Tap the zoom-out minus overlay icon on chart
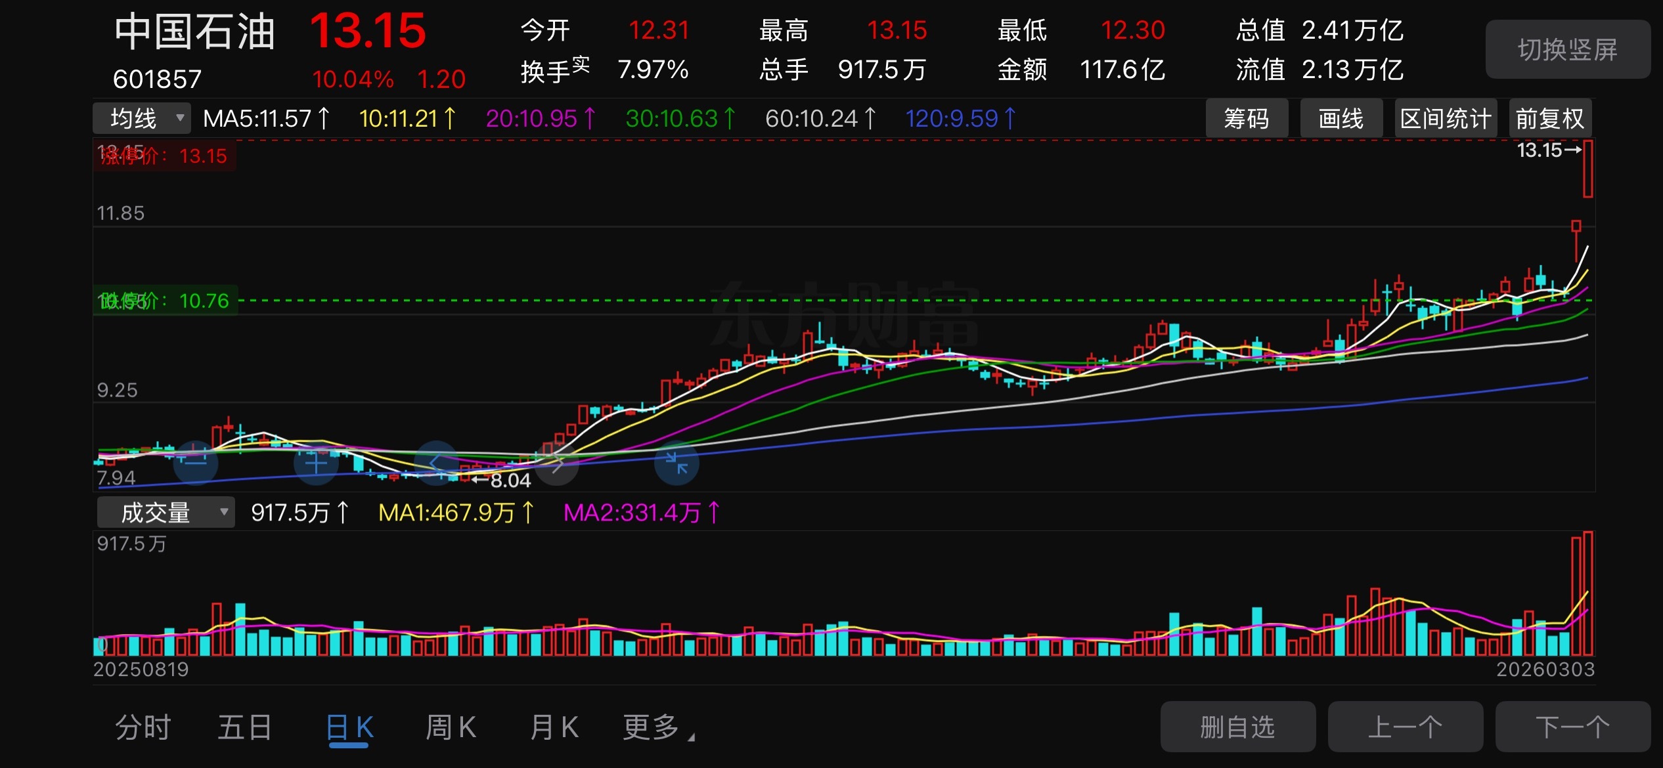 click(x=196, y=463)
